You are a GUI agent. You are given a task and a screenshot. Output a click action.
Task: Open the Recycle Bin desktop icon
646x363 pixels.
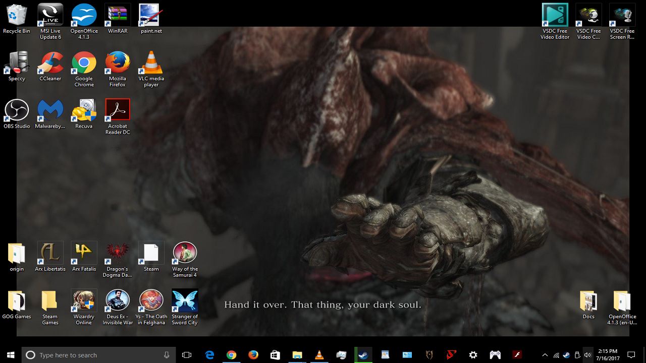click(x=17, y=19)
